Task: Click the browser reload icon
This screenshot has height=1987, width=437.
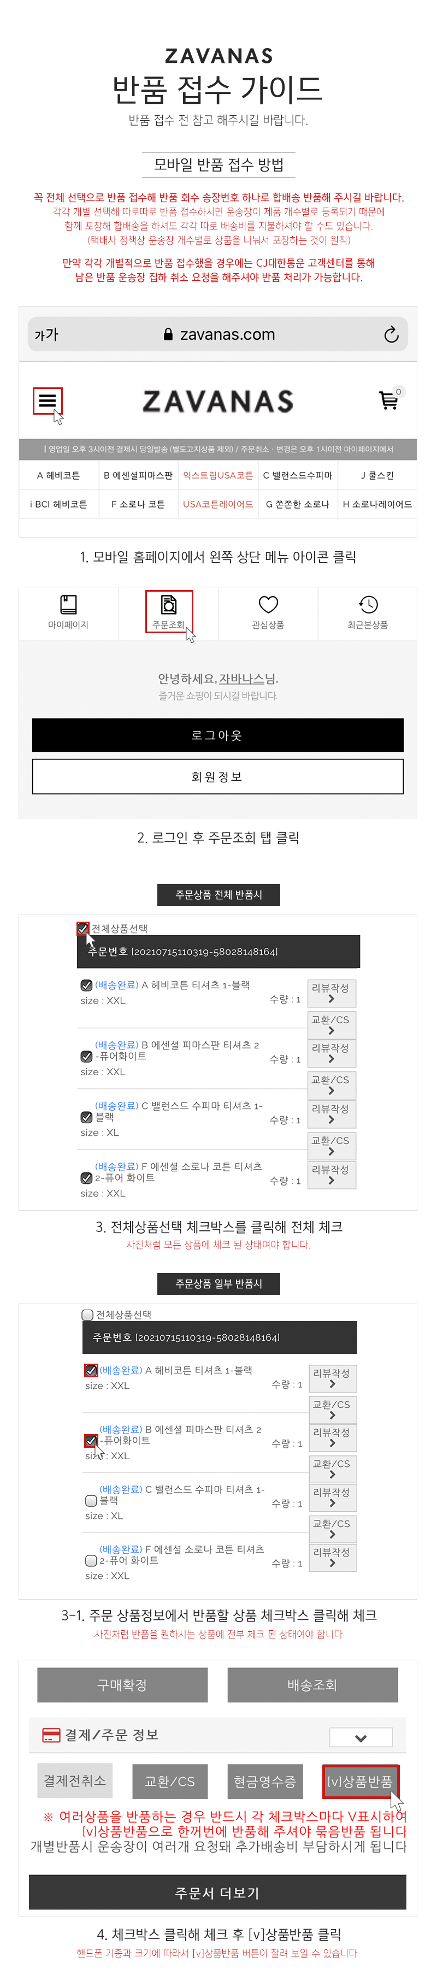Action: (391, 334)
